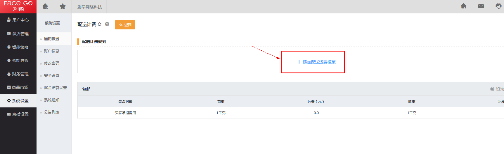The width and height of the screenshot is (504, 154).
Task: Go to 微店管理 in the sidebar
Action: 18,34
